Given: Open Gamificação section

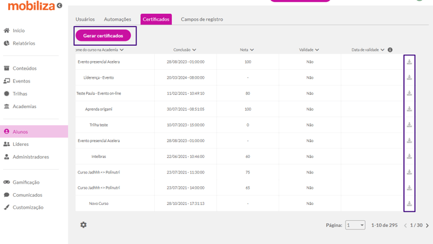Looking at the screenshot, I should tap(26, 182).
